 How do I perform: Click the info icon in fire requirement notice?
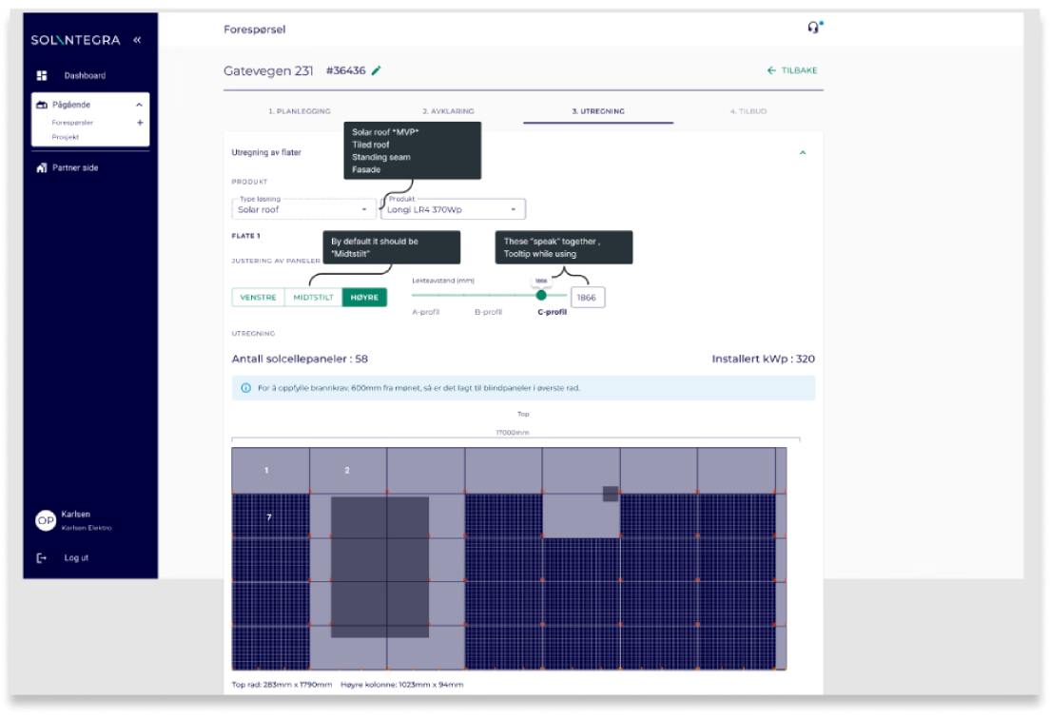246,388
